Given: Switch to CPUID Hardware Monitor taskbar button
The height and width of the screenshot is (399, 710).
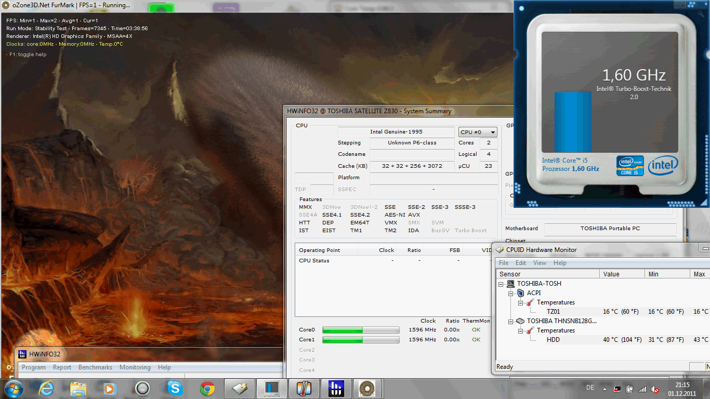Looking at the screenshot, I should click(239, 389).
